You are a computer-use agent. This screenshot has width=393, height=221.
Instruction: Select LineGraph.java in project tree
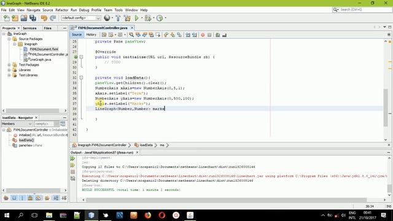click(40, 60)
